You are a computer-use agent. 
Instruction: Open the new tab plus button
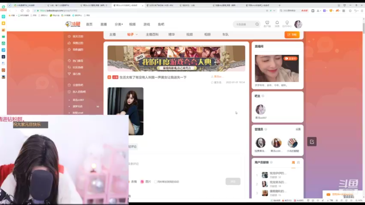click(280, 5)
